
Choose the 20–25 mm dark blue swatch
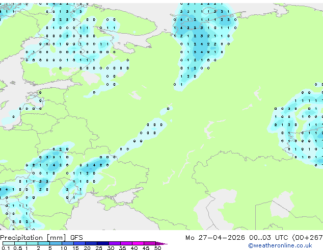click(x=91, y=243)
